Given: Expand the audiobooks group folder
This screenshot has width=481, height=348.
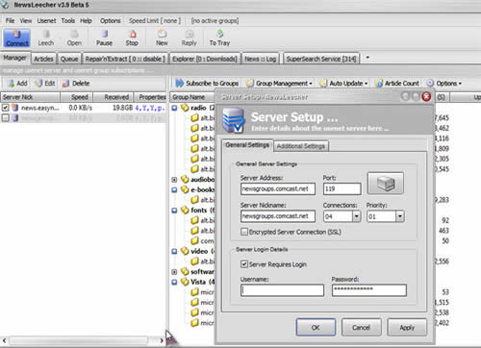Looking at the screenshot, I should [x=174, y=180].
